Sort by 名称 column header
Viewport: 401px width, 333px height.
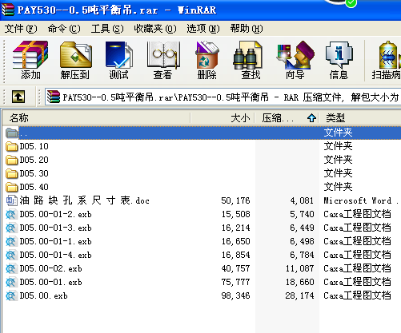tap(96, 118)
